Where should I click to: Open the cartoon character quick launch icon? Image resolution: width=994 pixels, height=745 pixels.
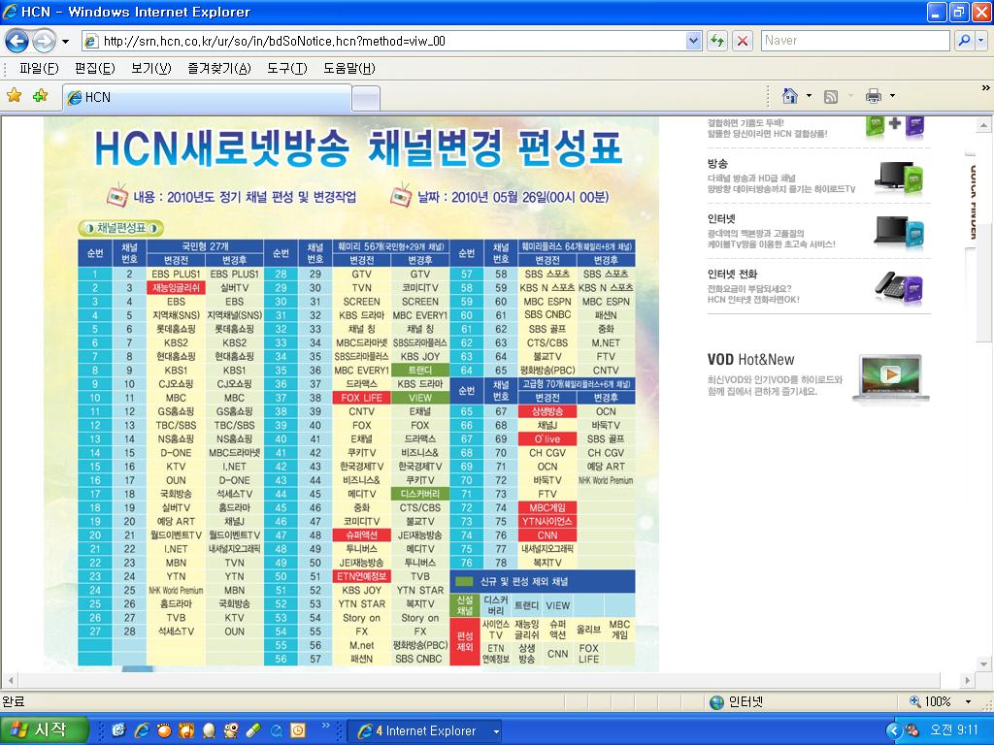pos(231,730)
